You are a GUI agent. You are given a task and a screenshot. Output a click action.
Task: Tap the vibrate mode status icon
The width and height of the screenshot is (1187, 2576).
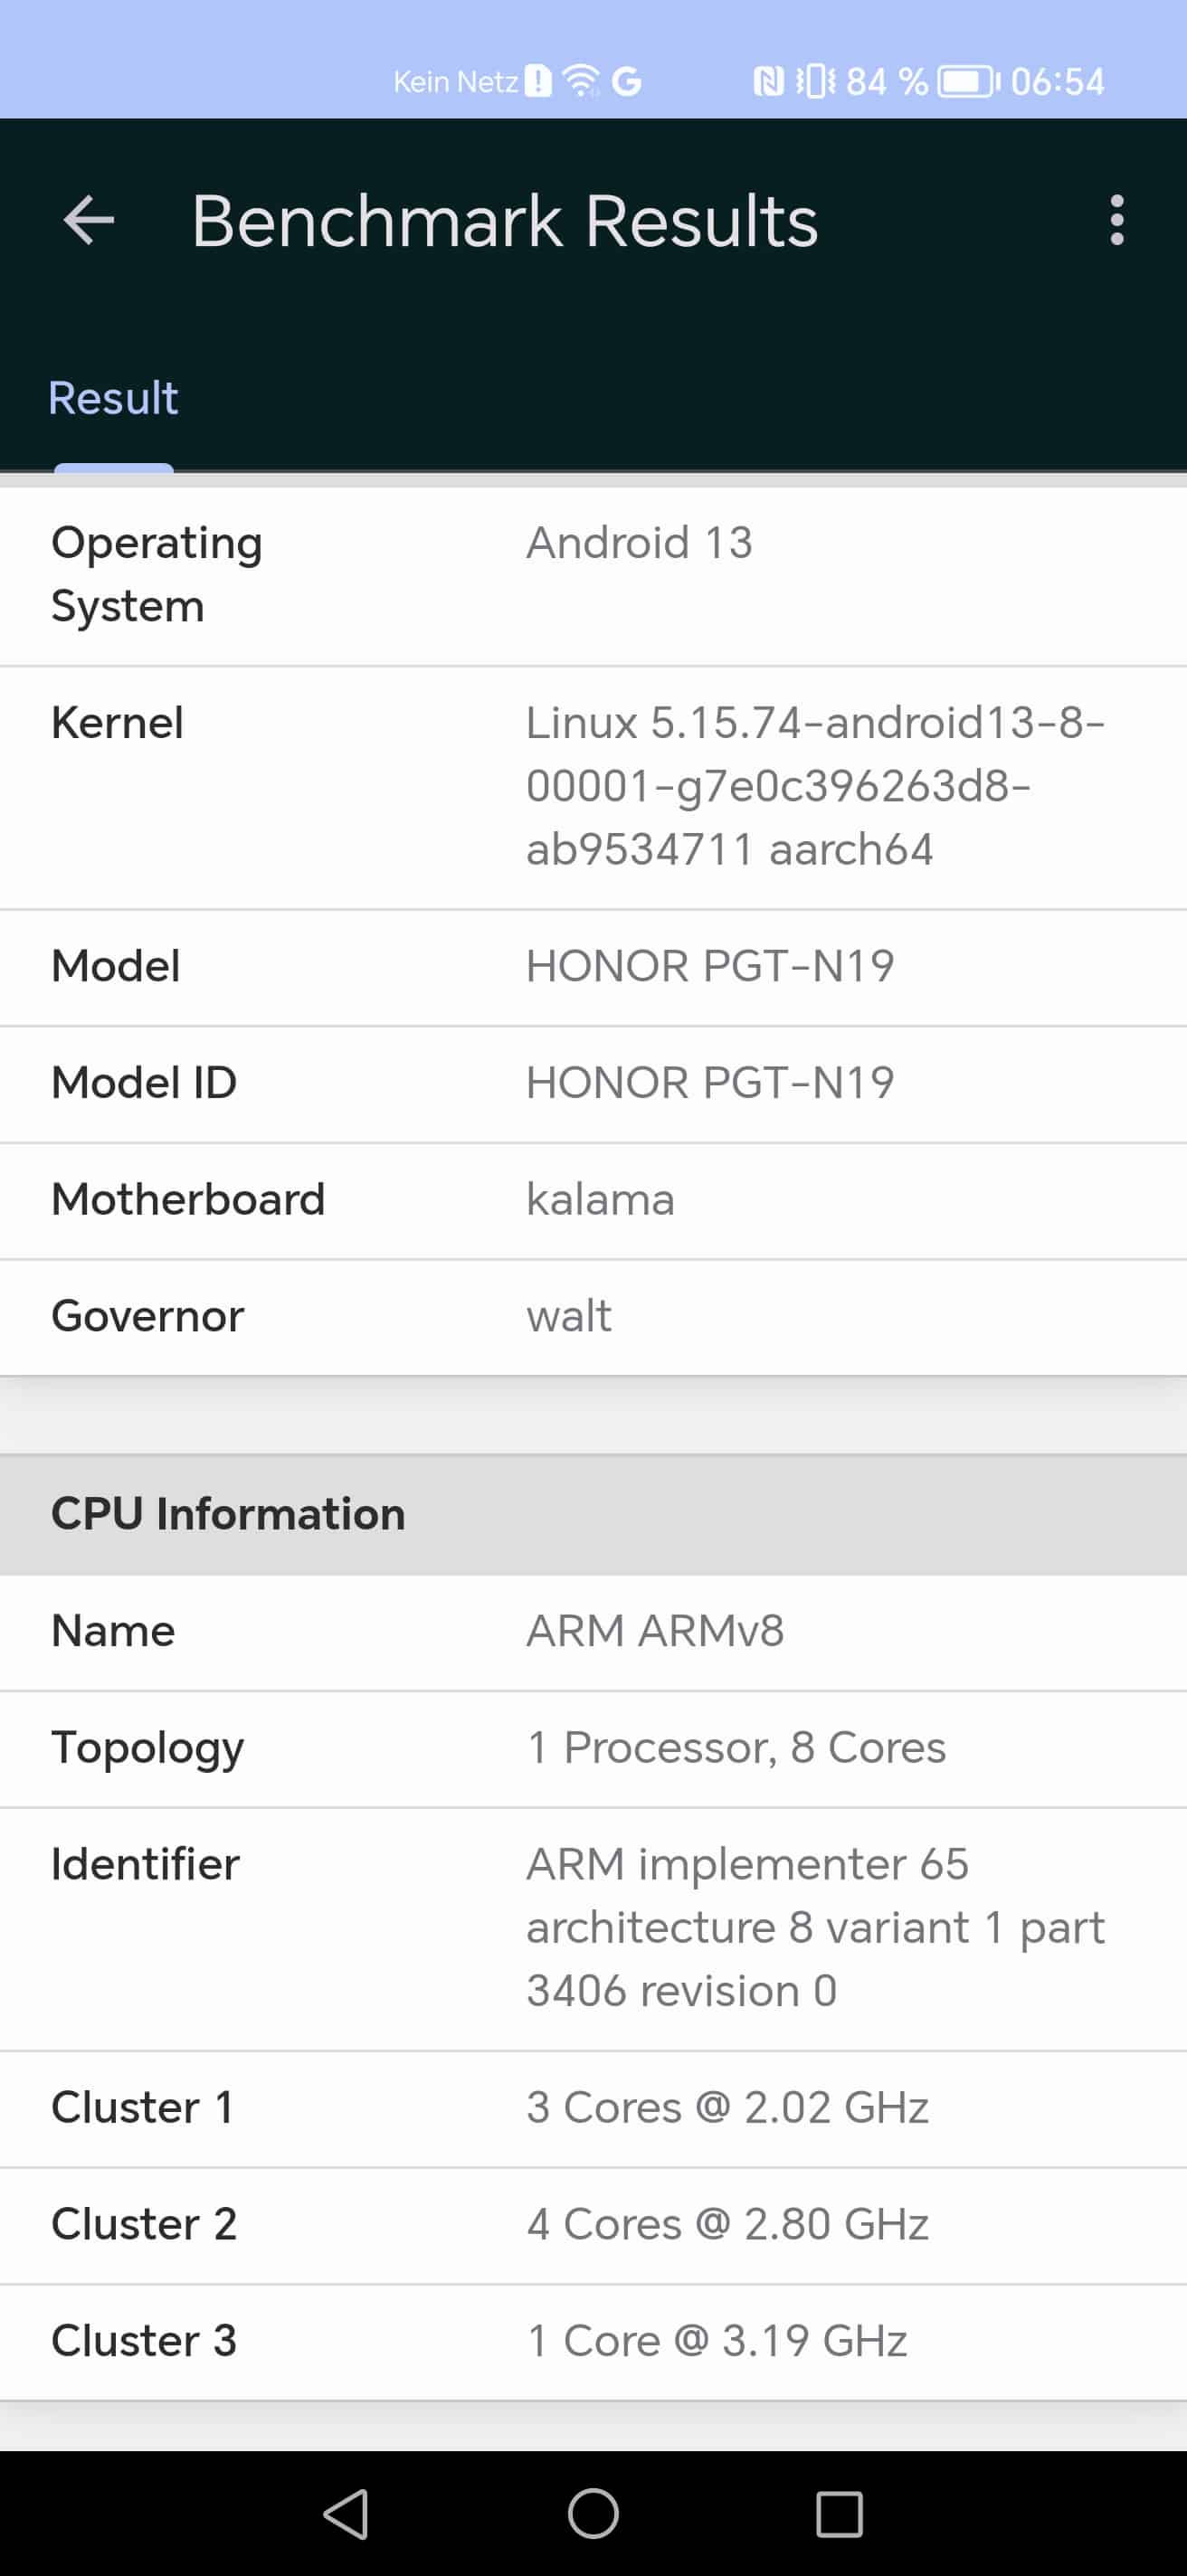(x=815, y=81)
